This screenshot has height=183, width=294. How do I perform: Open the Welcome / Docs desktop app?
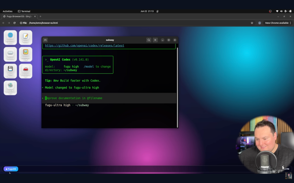pos(10,37)
